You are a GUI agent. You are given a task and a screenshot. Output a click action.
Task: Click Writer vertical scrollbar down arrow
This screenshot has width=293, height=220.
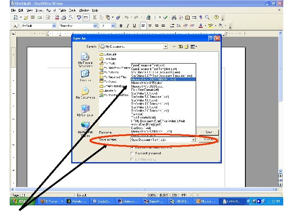(280, 171)
